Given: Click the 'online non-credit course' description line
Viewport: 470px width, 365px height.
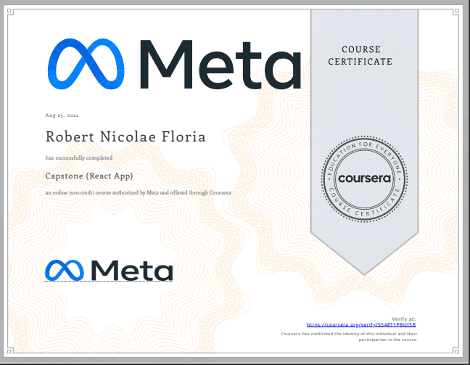Looking at the screenshot, I should click(x=138, y=192).
